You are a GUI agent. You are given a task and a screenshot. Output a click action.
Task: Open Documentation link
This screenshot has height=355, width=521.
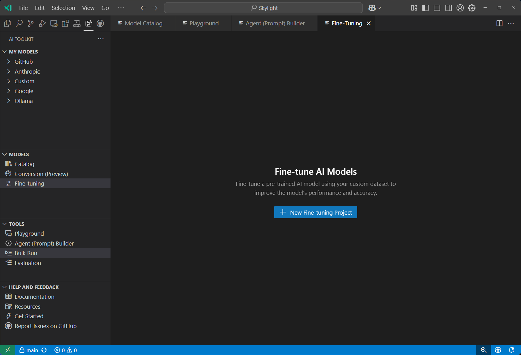[x=55, y=297]
